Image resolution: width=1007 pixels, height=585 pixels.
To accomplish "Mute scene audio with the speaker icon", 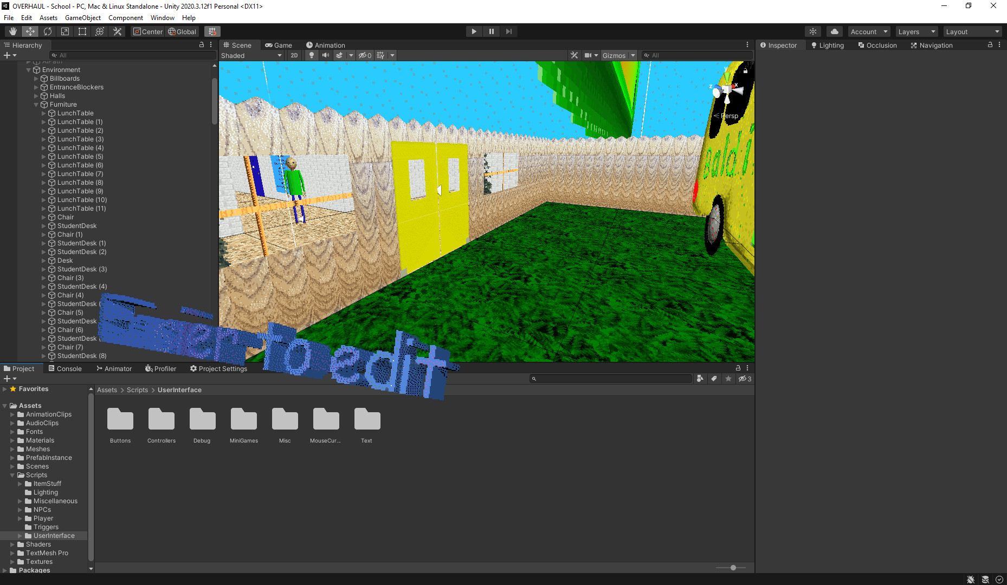I will tap(325, 55).
